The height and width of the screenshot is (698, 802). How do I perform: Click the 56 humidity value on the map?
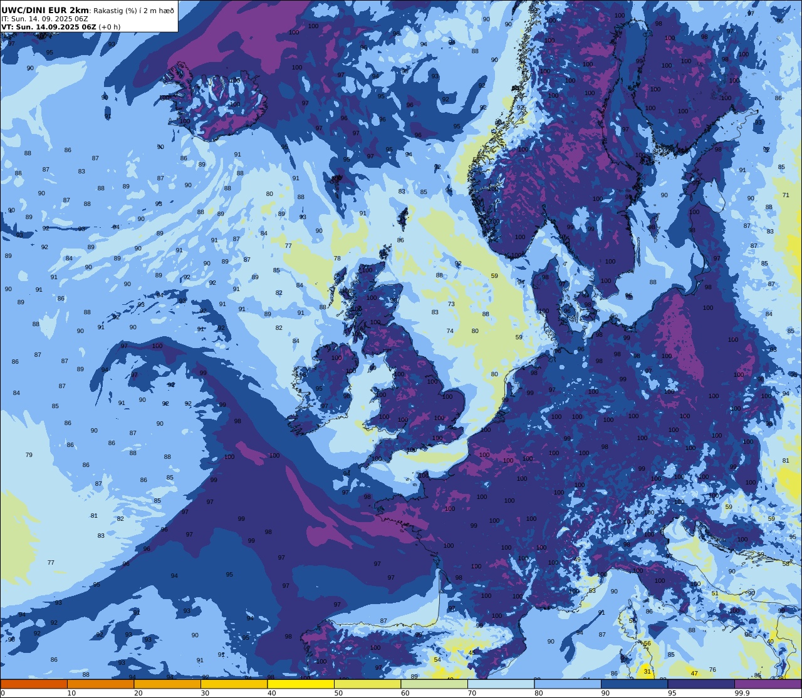pyautogui.click(x=648, y=644)
